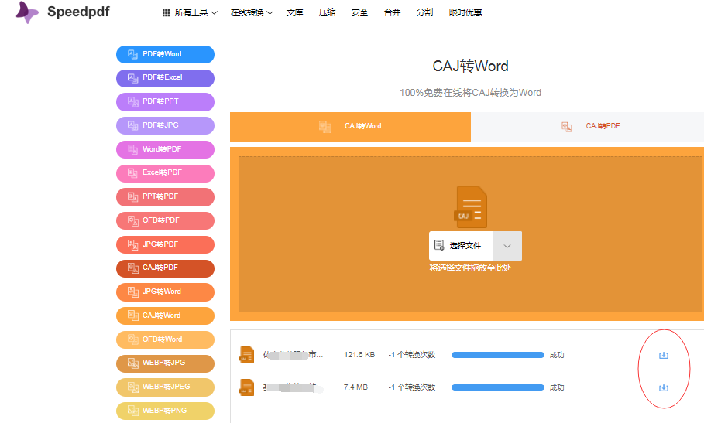
Task: Download the converted 121.6 KB file
Action: [664, 356]
